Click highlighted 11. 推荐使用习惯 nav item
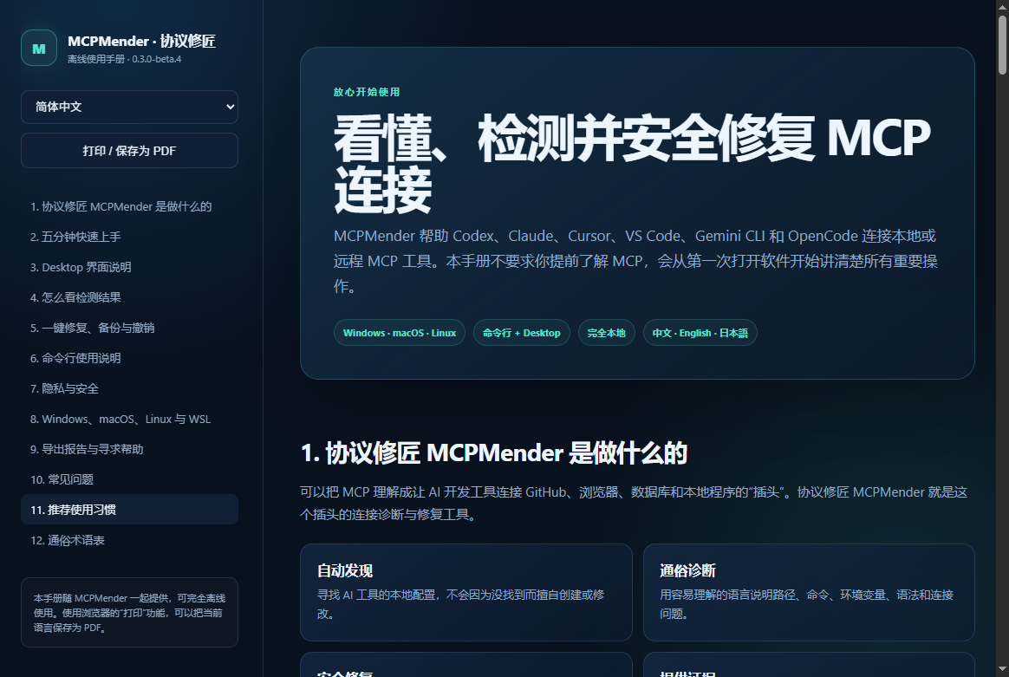The height and width of the screenshot is (677, 1009). point(129,510)
